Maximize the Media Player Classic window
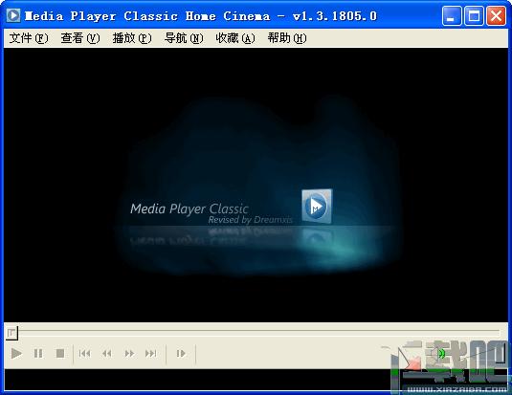512x395 pixels. [x=474, y=15]
